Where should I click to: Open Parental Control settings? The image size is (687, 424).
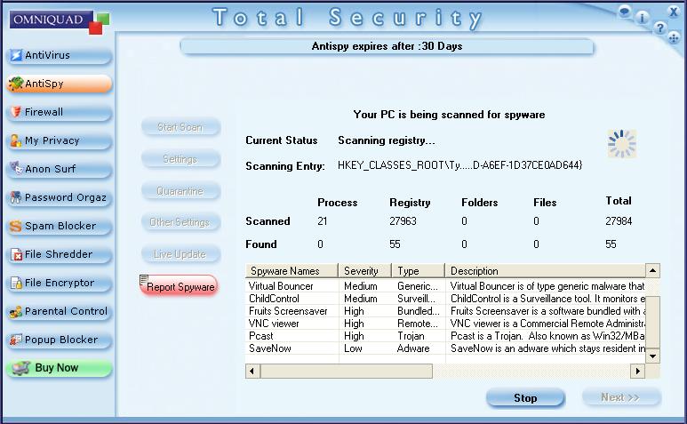(60, 311)
